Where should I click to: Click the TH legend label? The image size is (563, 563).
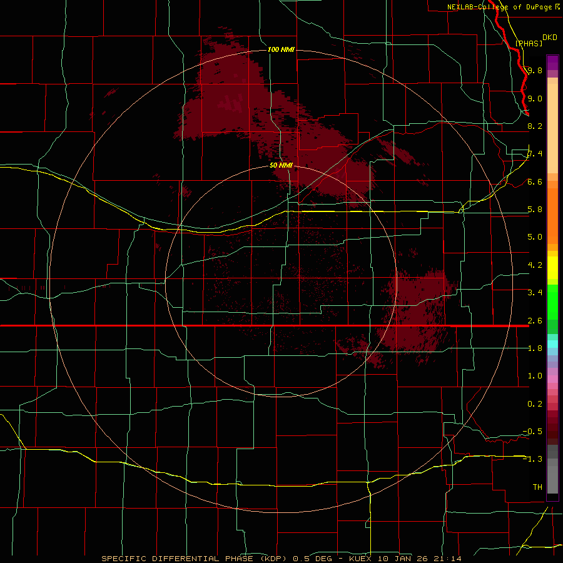(537, 487)
